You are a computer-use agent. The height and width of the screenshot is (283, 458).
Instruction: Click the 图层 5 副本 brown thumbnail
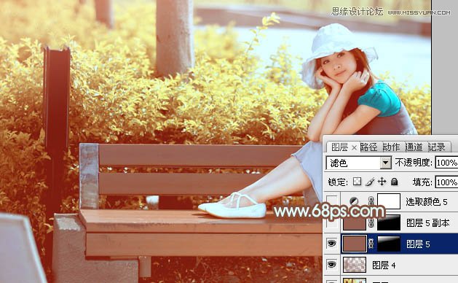pyautogui.click(x=354, y=223)
